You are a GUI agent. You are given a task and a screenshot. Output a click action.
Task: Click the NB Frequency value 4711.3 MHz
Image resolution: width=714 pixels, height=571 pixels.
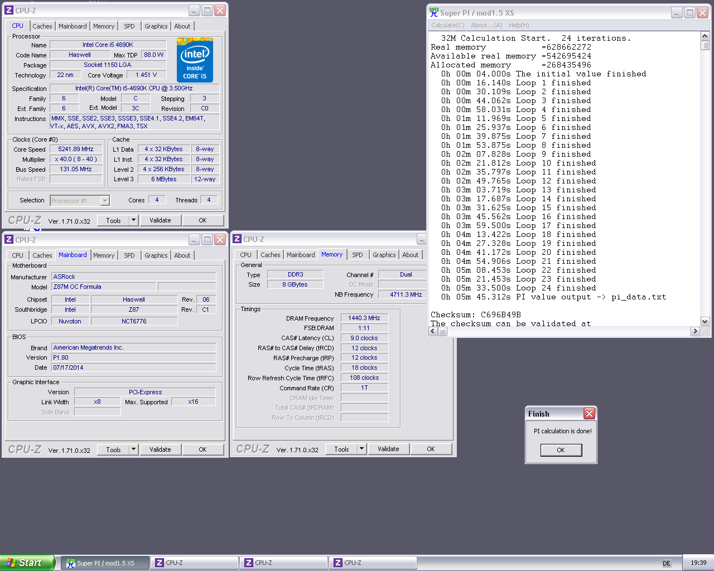[x=406, y=294]
